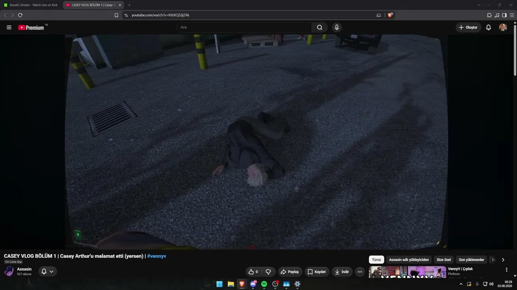View site information icon in address bar
This screenshot has height=290, width=517.
(x=126, y=15)
